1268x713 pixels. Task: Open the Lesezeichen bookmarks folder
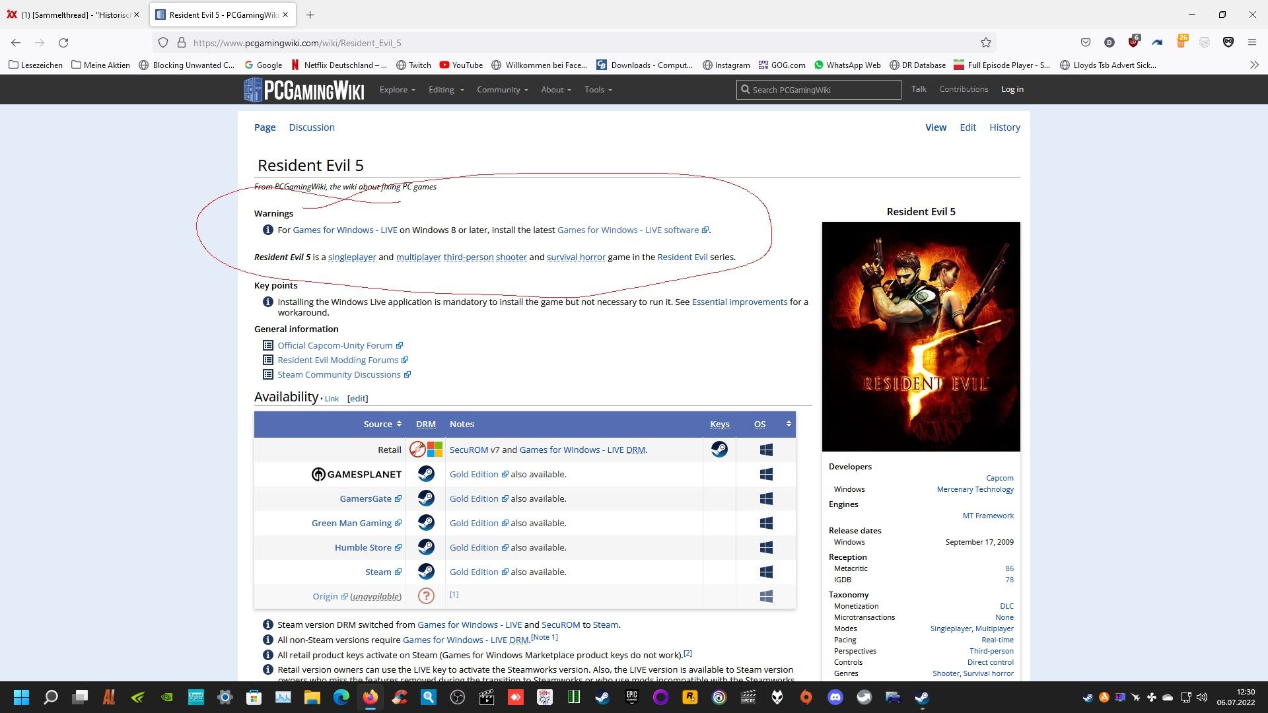(x=36, y=65)
